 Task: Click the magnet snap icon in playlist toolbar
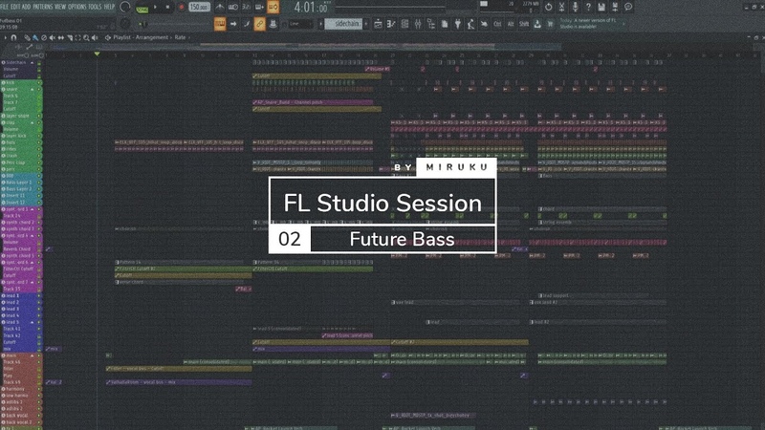coord(13,37)
